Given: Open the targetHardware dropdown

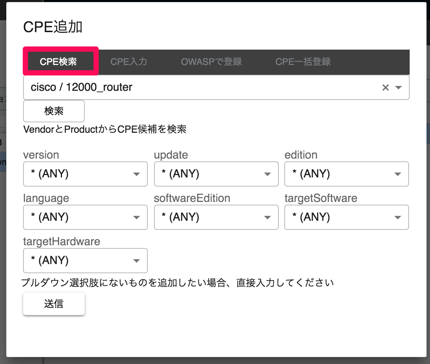Looking at the screenshot, I should pyautogui.click(x=85, y=261).
